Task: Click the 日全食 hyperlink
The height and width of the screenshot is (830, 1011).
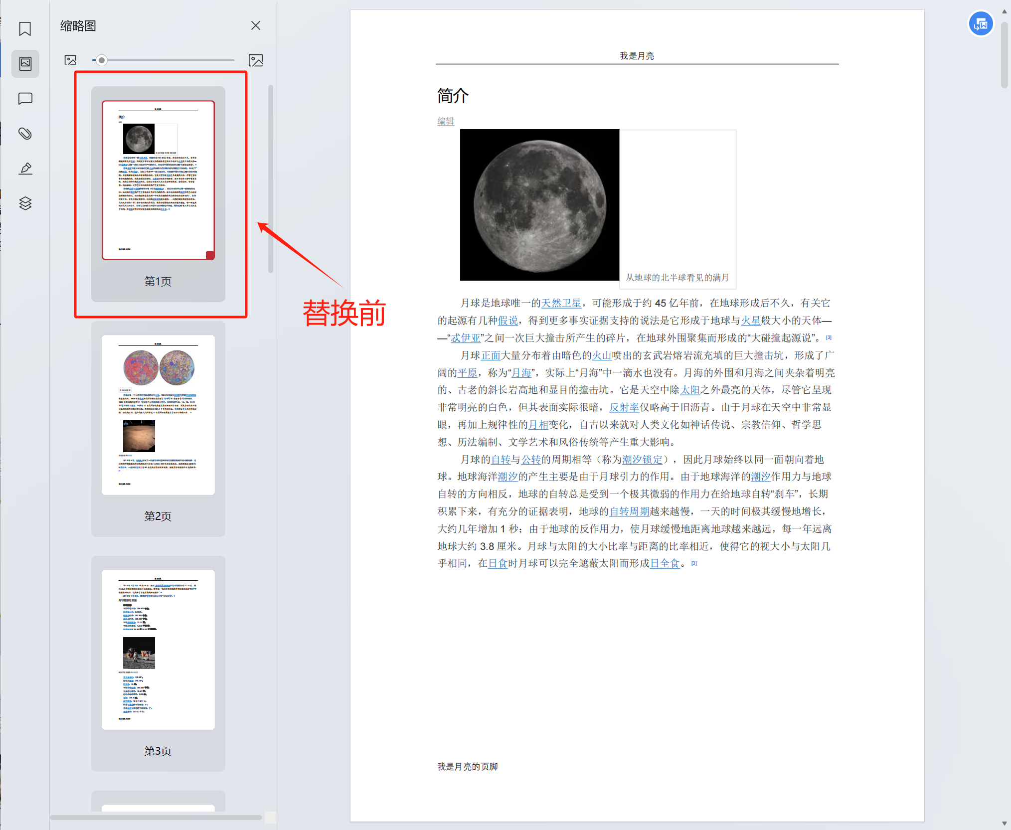Action: [665, 563]
